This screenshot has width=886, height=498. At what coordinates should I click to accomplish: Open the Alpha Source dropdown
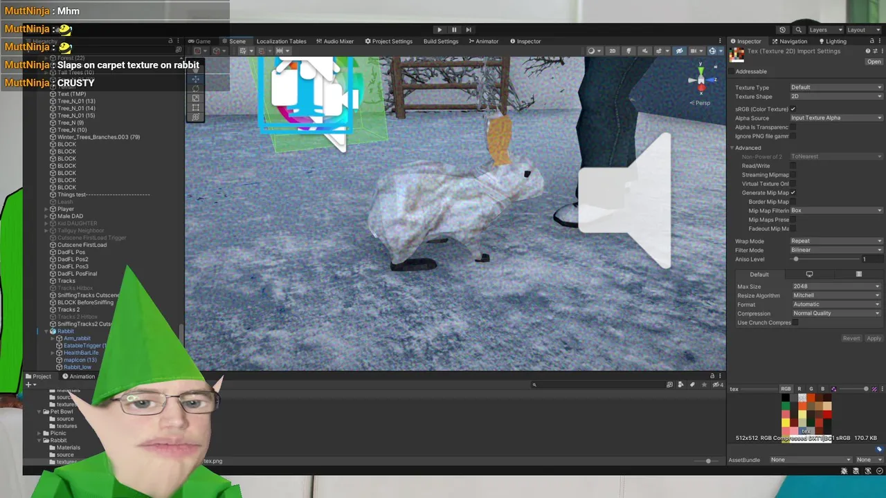(836, 118)
